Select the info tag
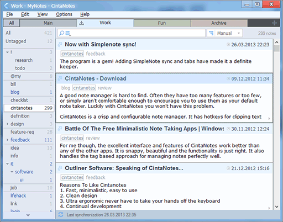283x222 pixels. tap(29, 156)
